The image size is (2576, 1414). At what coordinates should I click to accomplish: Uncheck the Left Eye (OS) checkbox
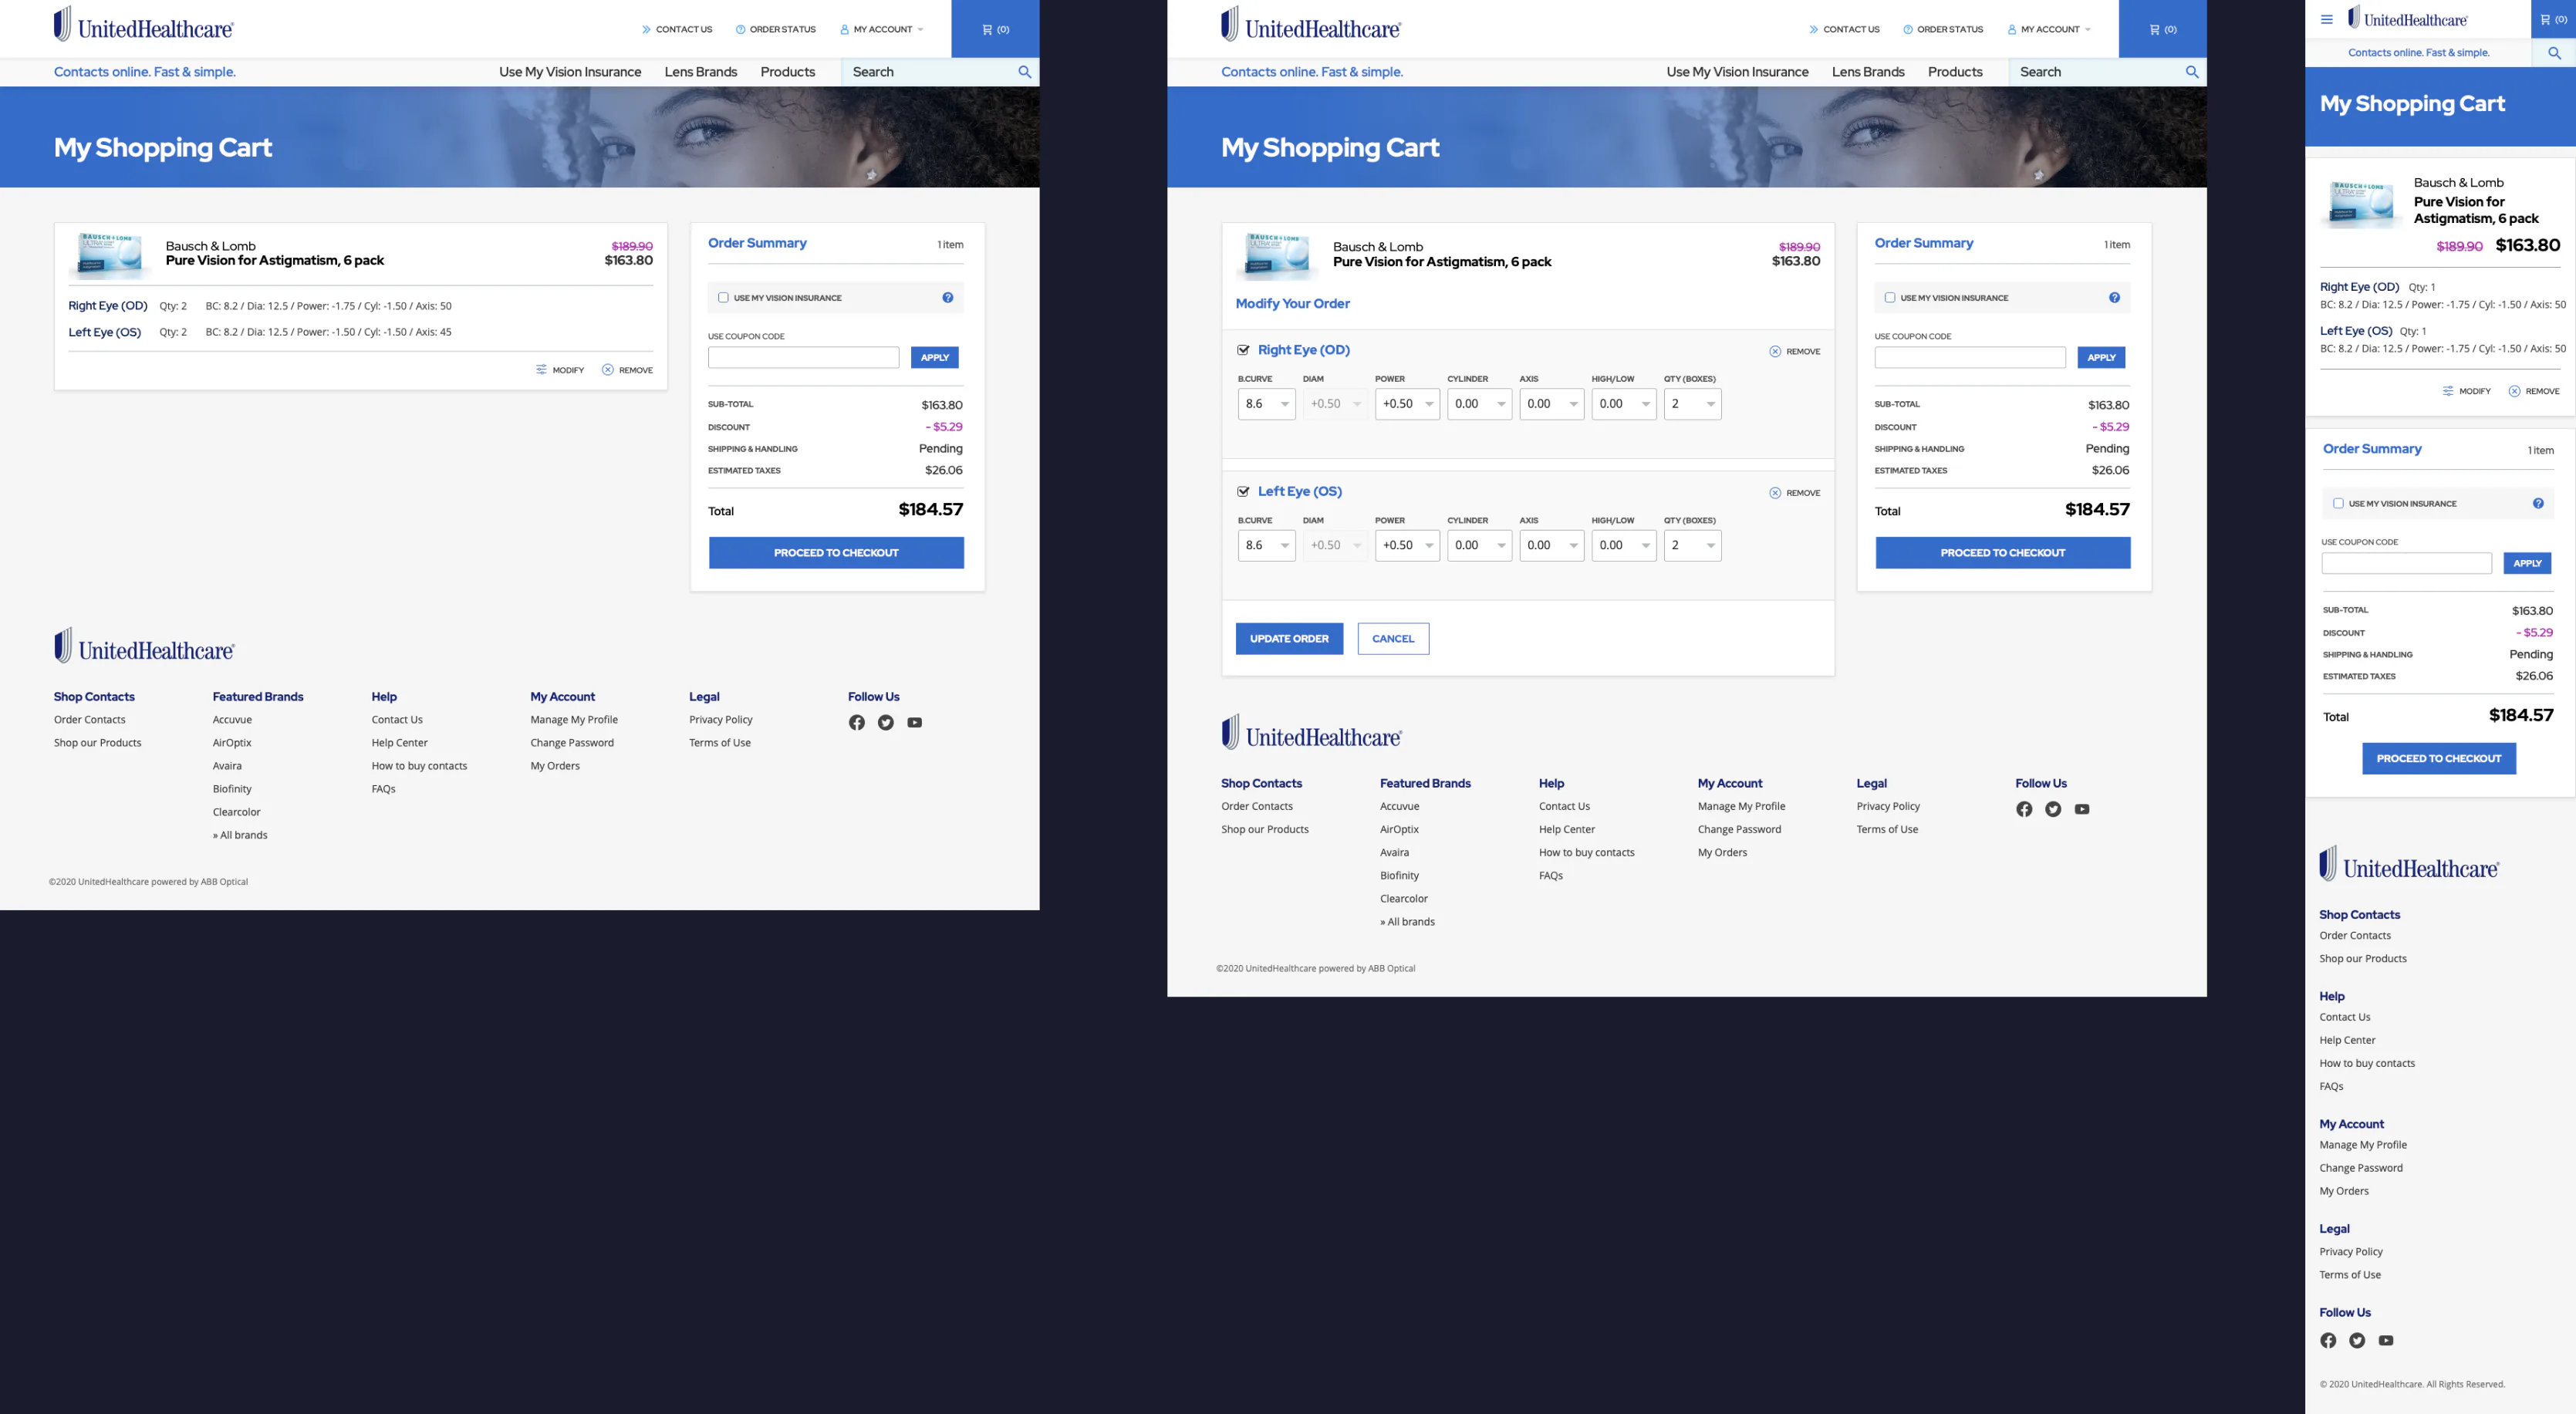coord(1243,491)
